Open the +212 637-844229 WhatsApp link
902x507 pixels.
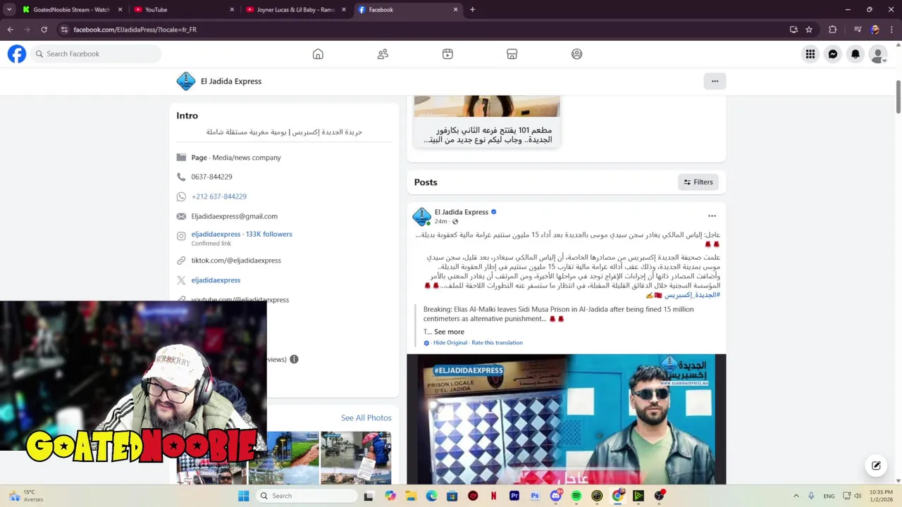(219, 196)
